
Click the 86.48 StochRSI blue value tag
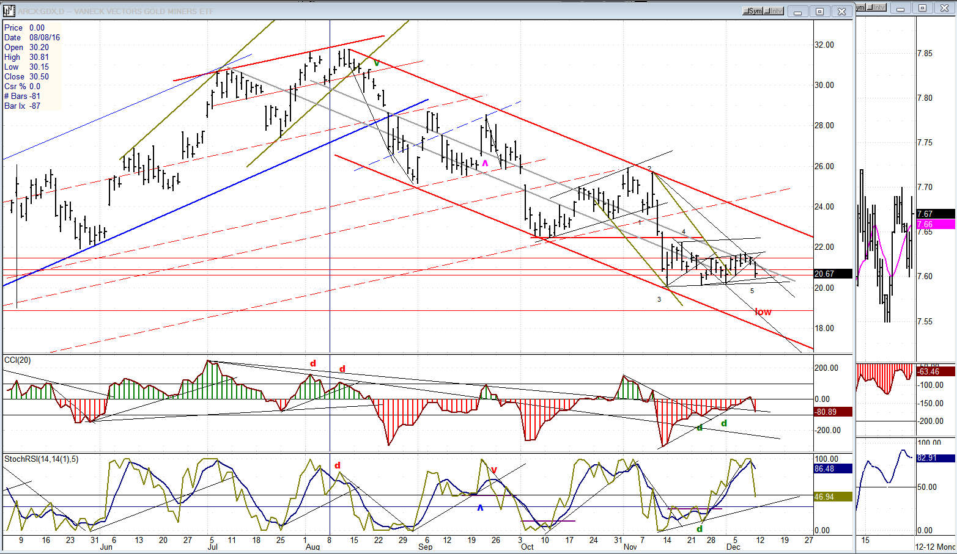pos(833,469)
